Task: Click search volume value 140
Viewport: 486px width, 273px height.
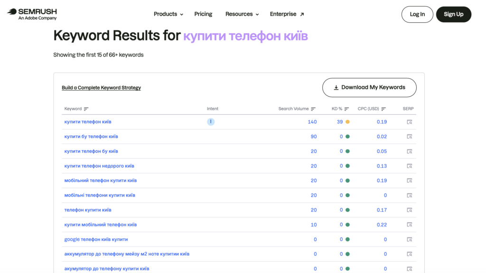Action: coord(312,122)
